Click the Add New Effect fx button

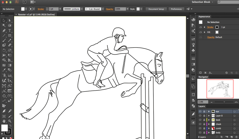(x=210, y=73)
